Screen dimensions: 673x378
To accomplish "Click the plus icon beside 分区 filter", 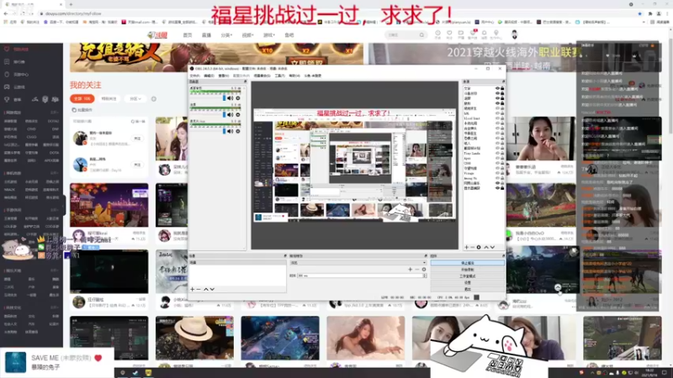I will (154, 99).
